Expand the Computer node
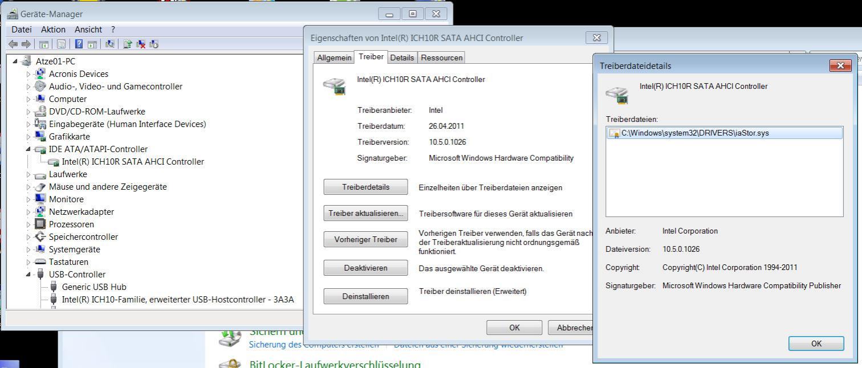Screen dimensions: 862x368 29,99
